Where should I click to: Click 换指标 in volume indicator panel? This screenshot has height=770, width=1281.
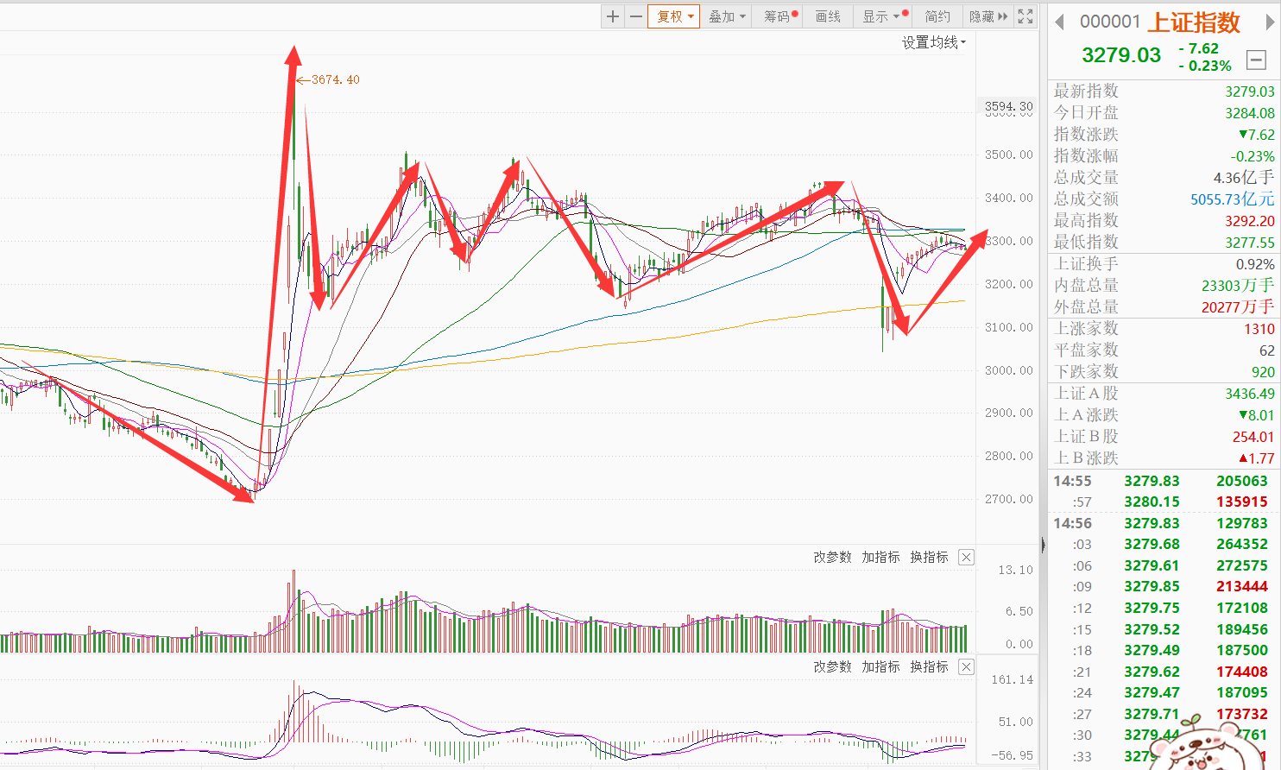coord(929,557)
